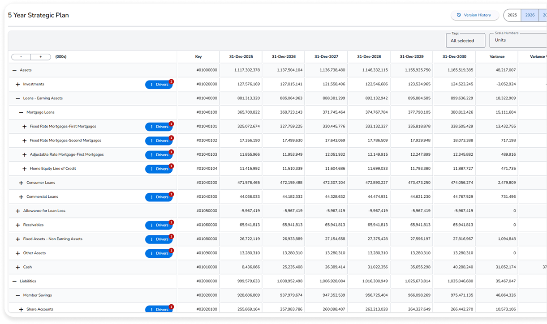Select the 2025 year tab
The image size is (547, 324).
pos(512,15)
